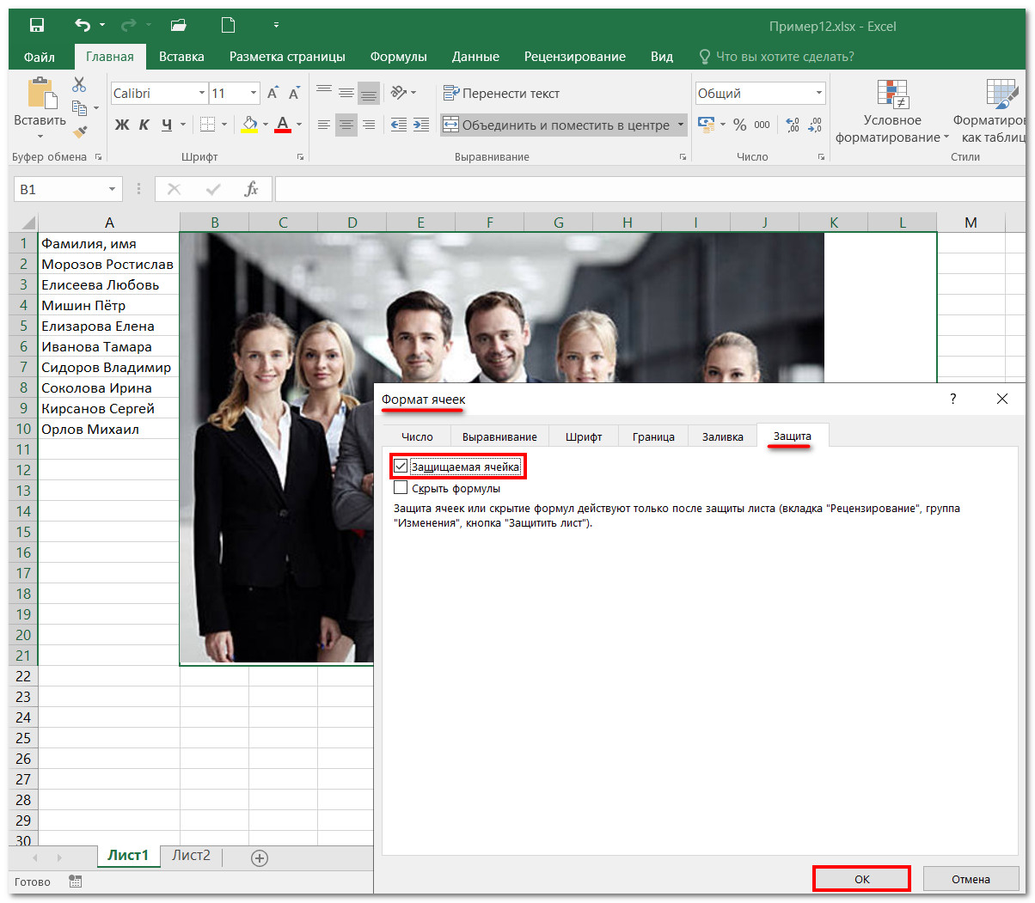
Task: Click the Conditional Formatting icon
Action: pyautogui.click(x=892, y=95)
